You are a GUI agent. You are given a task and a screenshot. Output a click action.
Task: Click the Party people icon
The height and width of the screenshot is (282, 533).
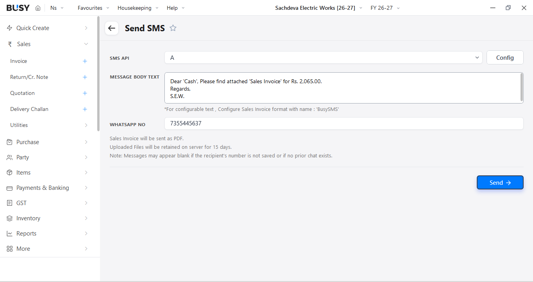tap(10, 157)
